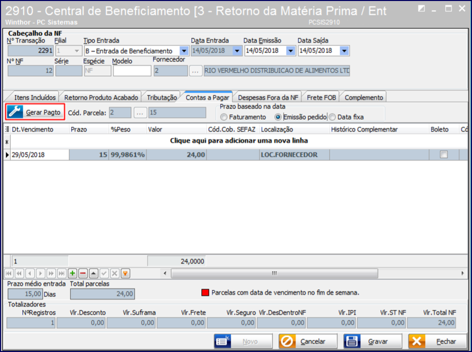Select Data fixa radio option
This screenshot has width=472, height=352.
332,117
